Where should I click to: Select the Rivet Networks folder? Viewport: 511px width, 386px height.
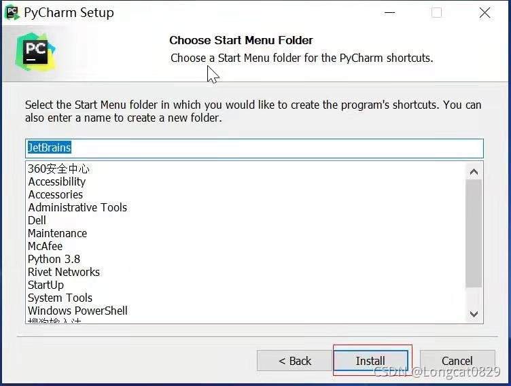coord(64,272)
